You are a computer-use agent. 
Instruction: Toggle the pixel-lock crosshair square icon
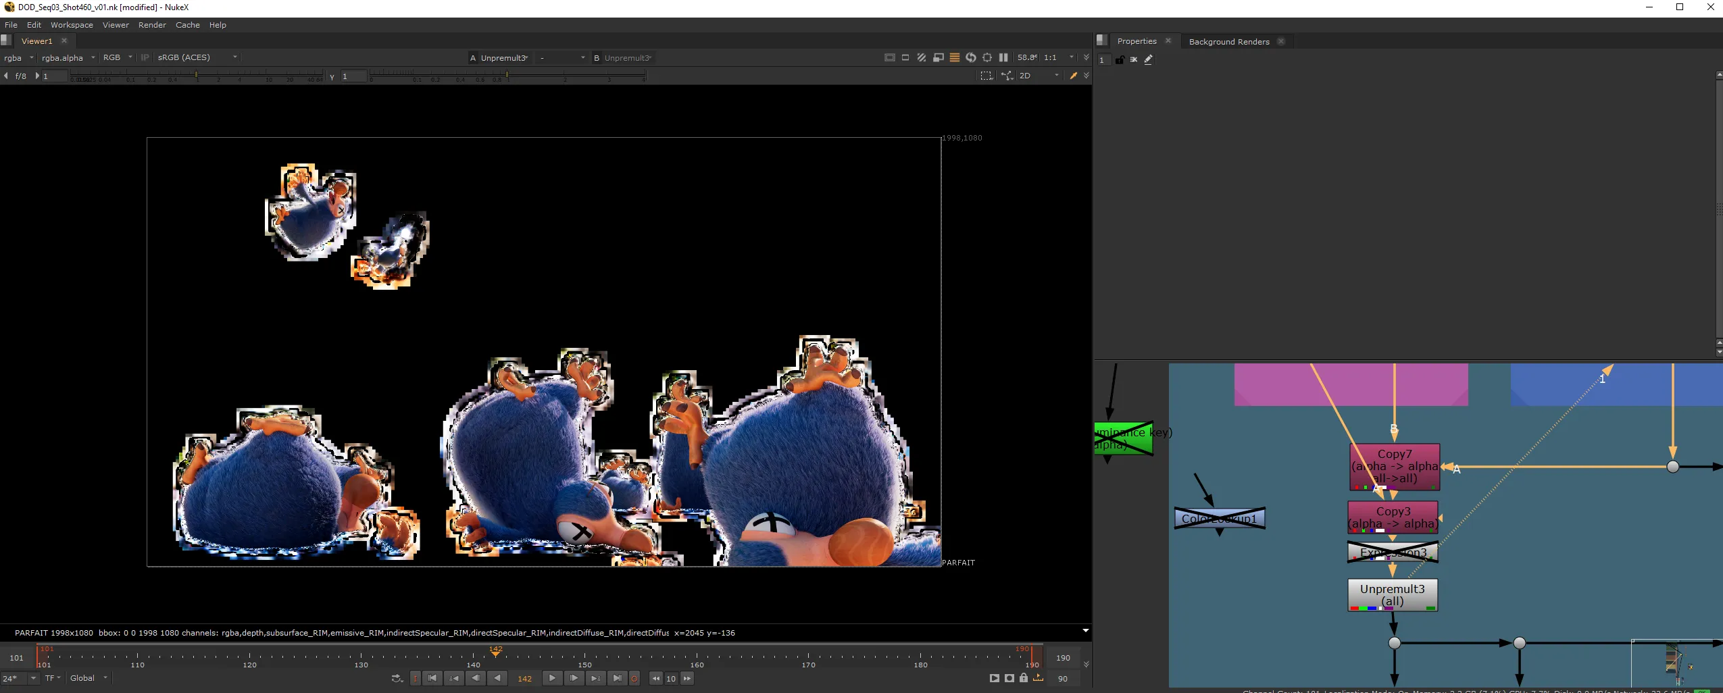[987, 57]
